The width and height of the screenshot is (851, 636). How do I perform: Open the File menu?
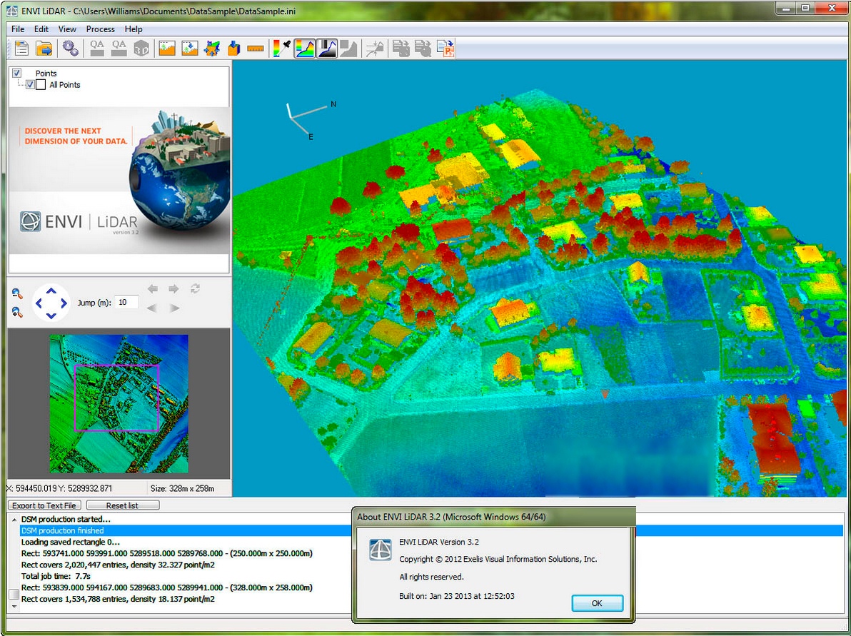(x=18, y=29)
